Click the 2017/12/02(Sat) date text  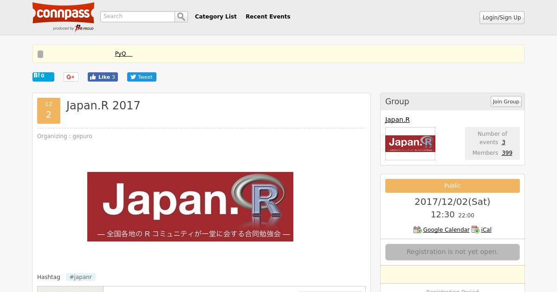(x=453, y=202)
